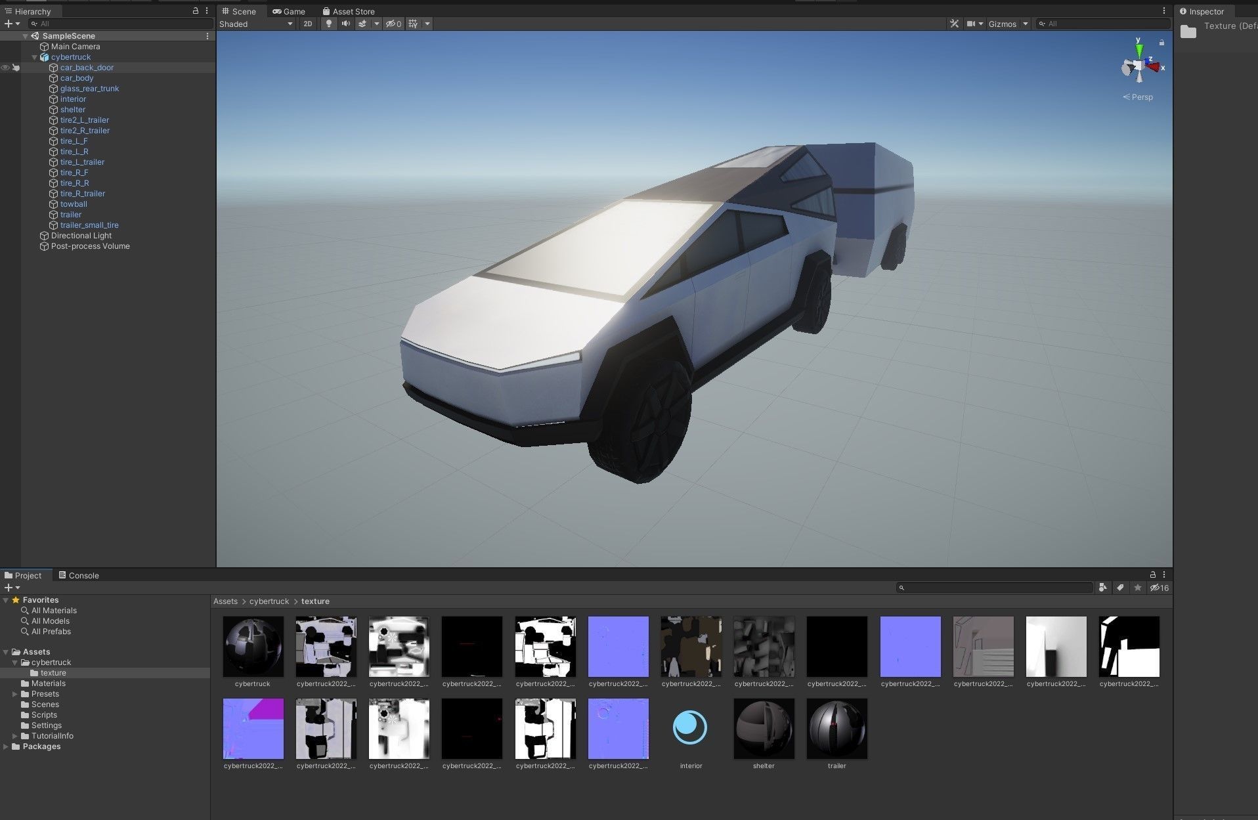Collapse the SampleScene tree
Screen dimensions: 1258x820
26,36
